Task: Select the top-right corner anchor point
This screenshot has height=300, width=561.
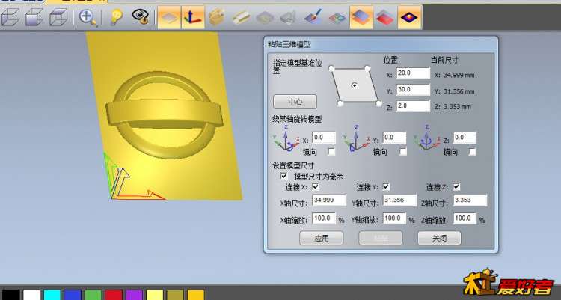Action: click(367, 68)
